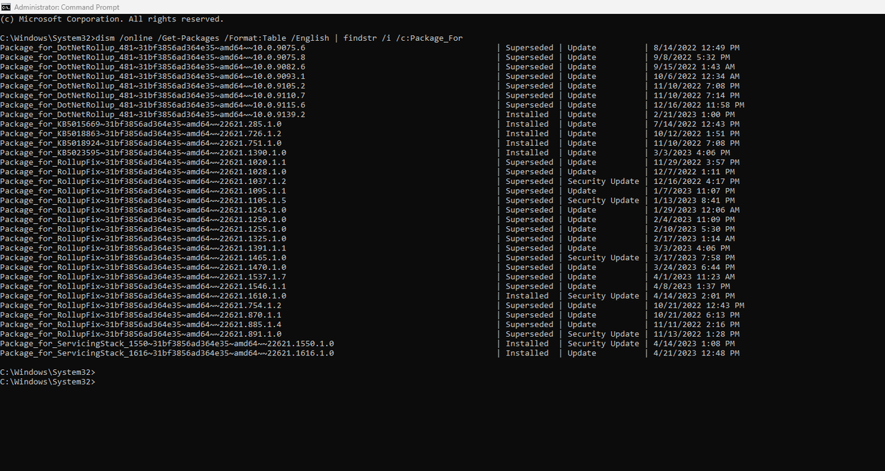Select package DotNetRollup_481 version 10.0.9110.7

(x=153, y=95)
